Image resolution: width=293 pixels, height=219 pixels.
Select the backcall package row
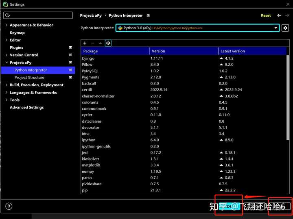coord(184,83)
